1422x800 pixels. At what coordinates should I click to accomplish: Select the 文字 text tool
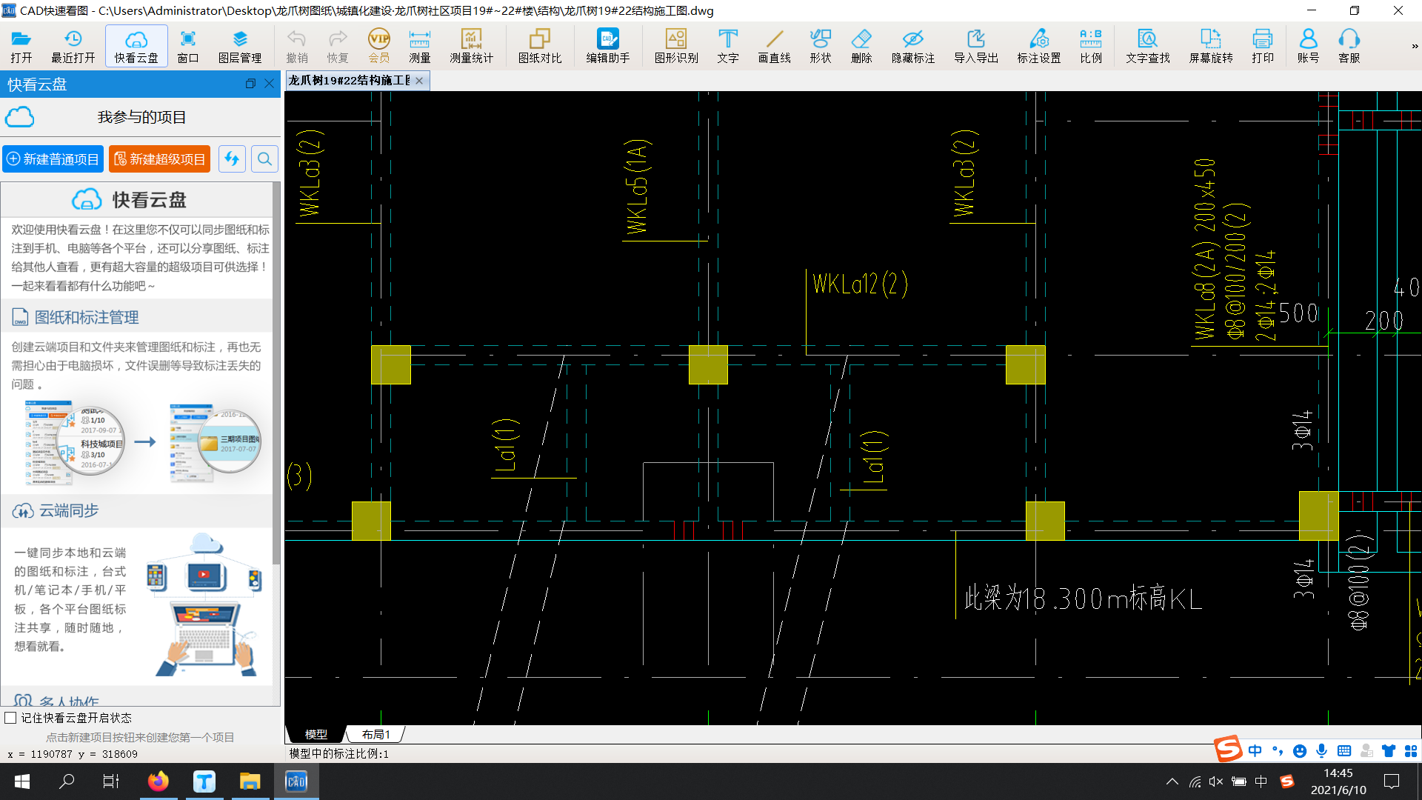728,47
